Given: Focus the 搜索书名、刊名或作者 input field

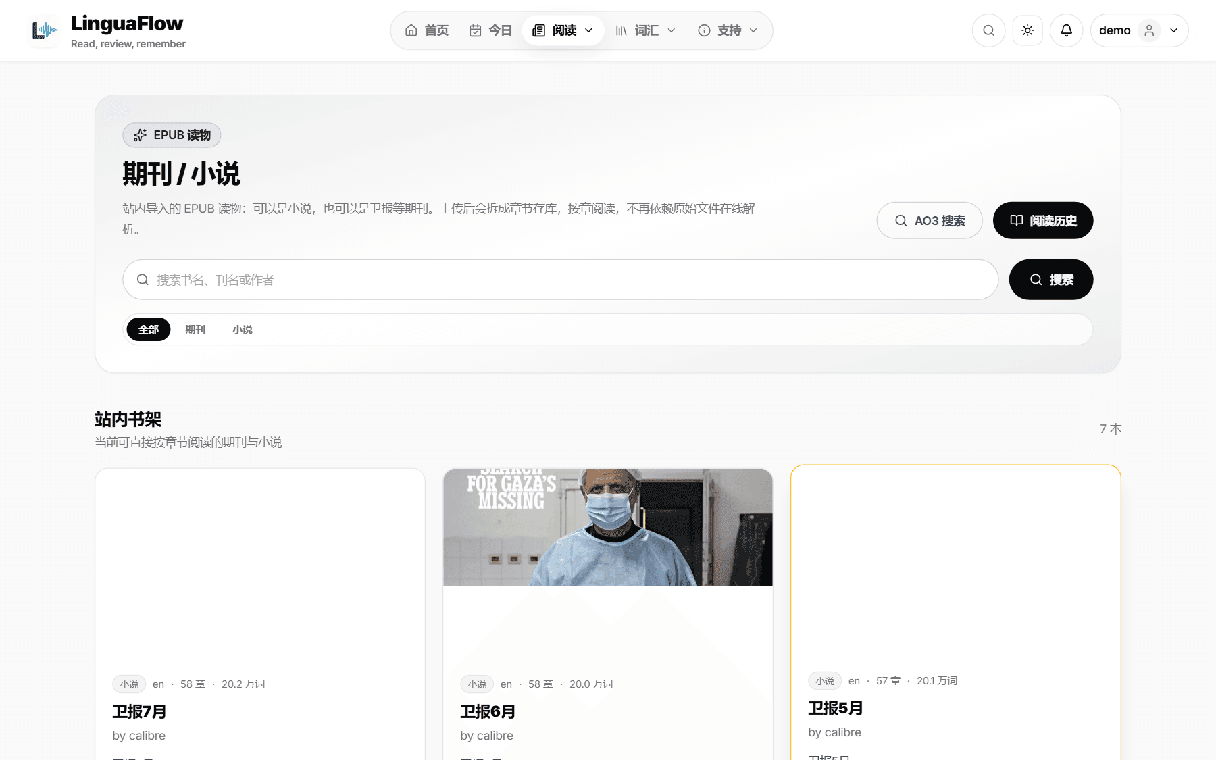Looking at the screenshot, I should [561, 280].
